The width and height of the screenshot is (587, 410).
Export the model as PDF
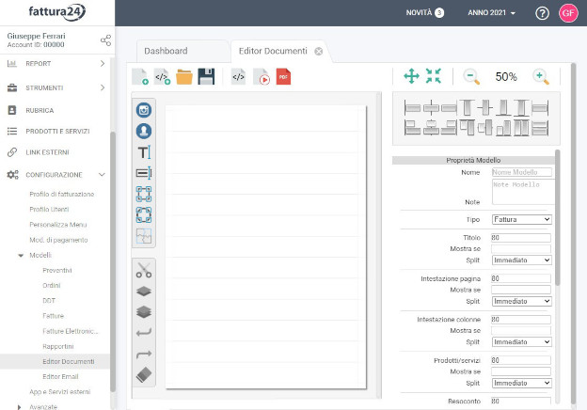tap(283, 77)
